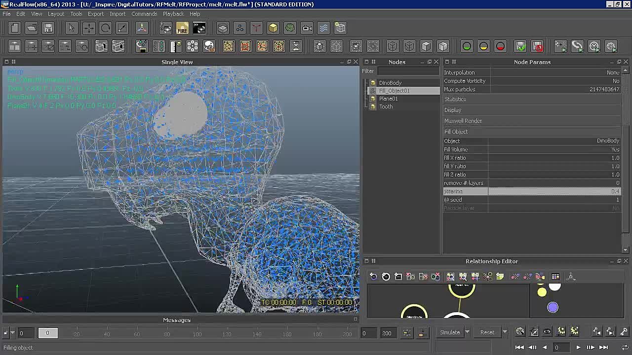Select the Rotate tool in the toolbar
632x355 pixels.
pos(106,28)
